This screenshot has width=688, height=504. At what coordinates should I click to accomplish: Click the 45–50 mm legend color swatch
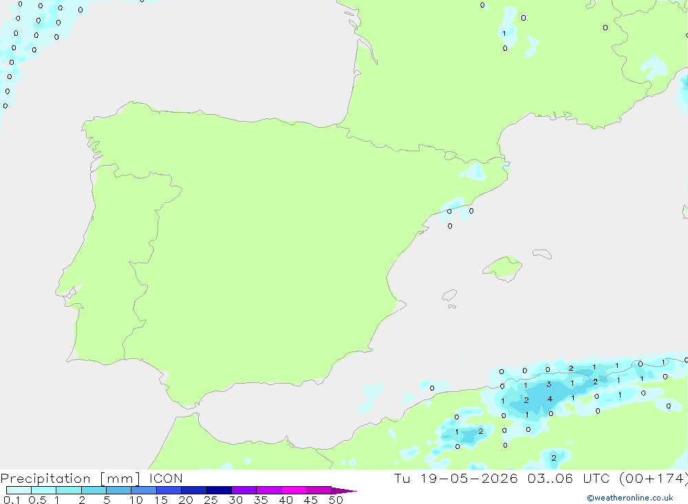(319, 490)
